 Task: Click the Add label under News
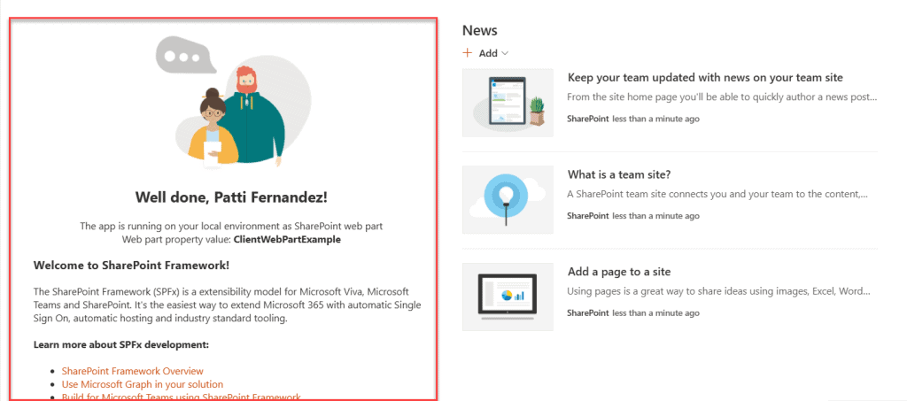[x=488, y=53]
